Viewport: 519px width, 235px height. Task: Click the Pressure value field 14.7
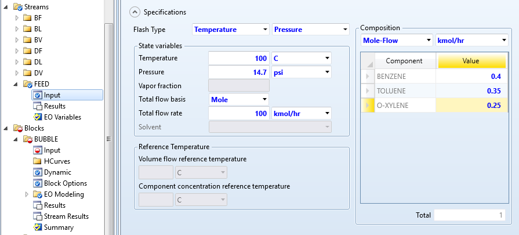click(x=239, y=72)
